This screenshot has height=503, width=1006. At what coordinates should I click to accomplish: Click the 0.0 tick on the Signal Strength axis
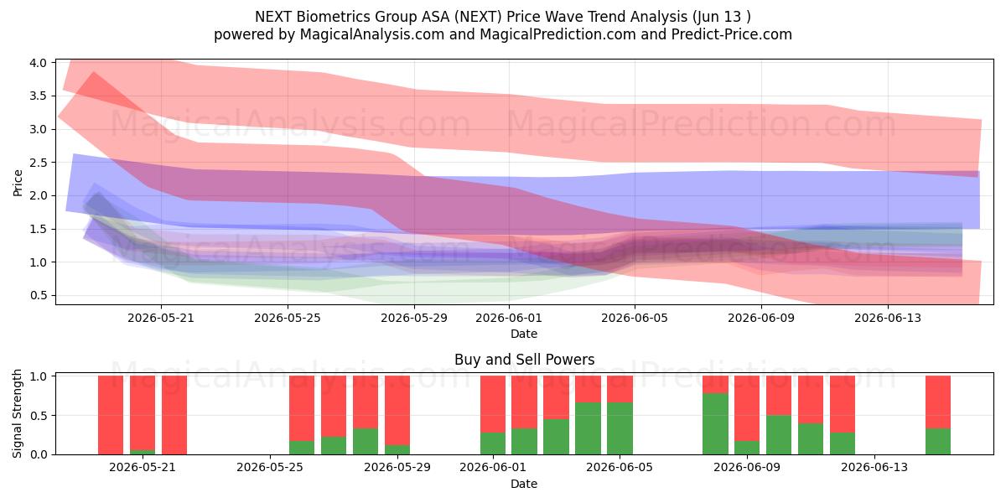[x=39, y=454]
